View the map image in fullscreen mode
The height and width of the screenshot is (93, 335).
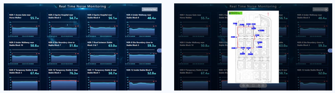tap(253, 85)
